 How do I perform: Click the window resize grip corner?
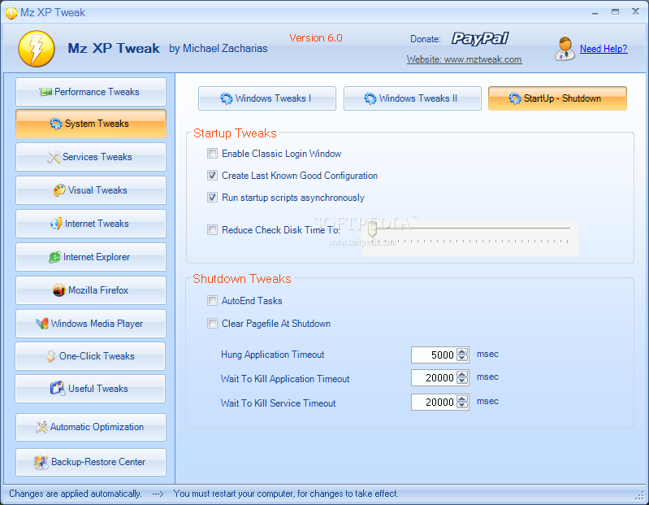[640, 494]
